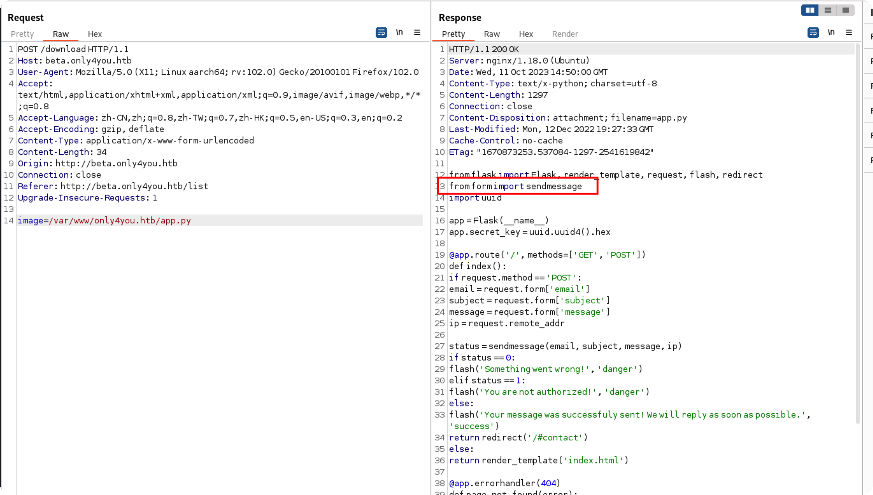Show non-printable \n characters in Response
873x495 pixels.
click(831, 33)
